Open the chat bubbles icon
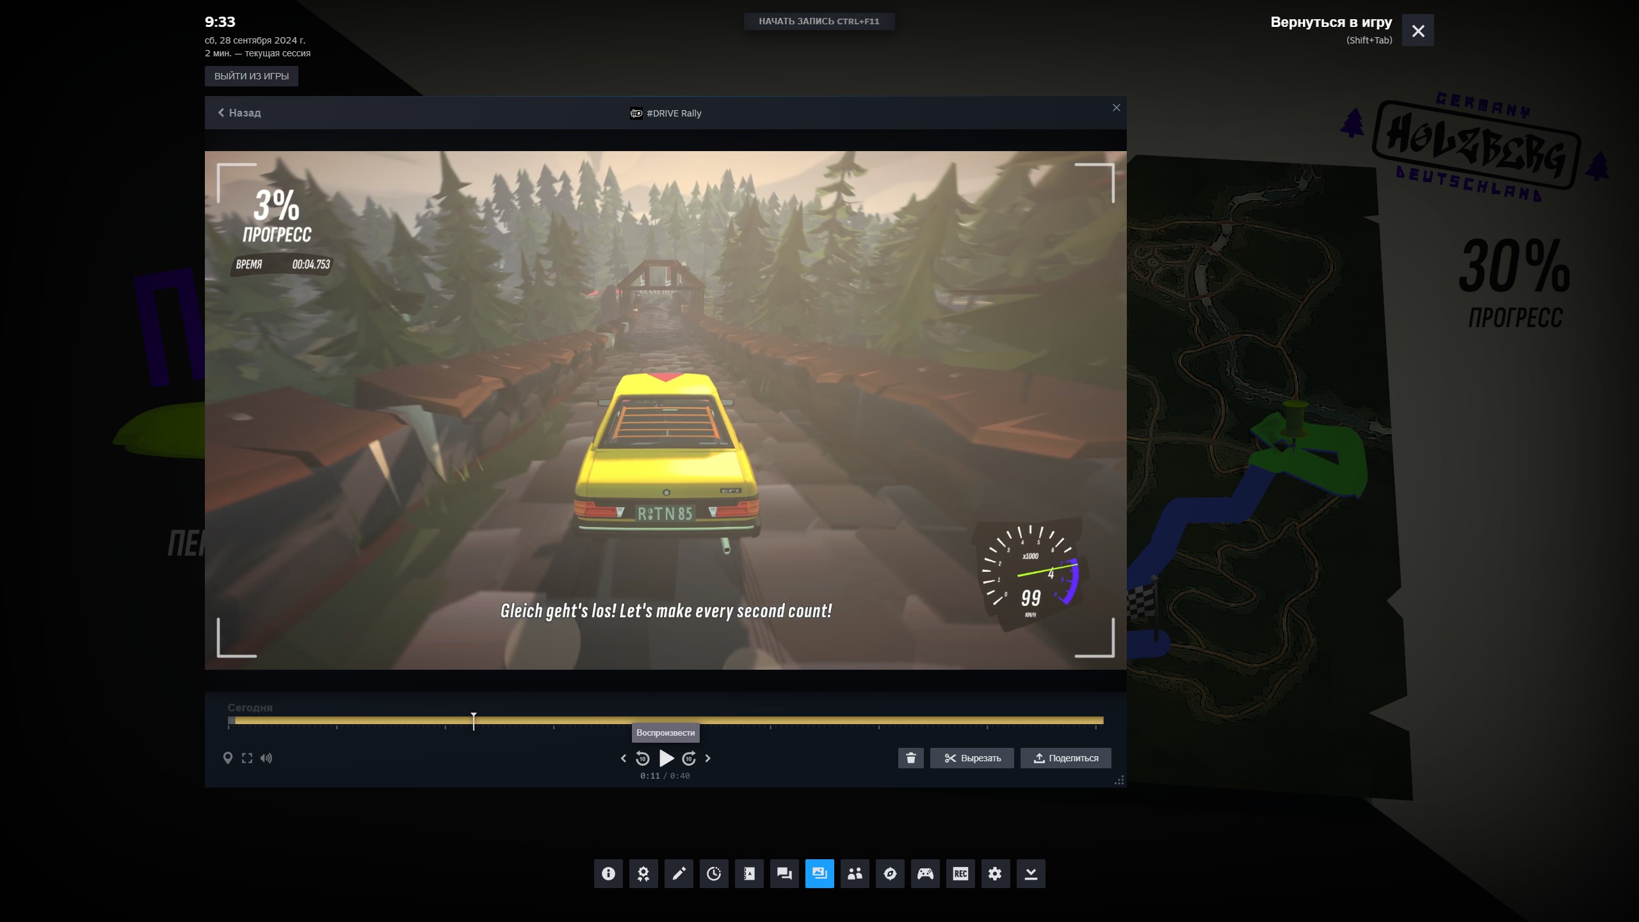 pos(784,873)
